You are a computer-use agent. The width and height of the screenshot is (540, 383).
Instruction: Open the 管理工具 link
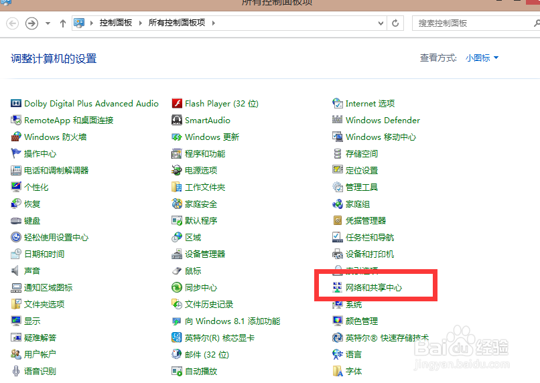(x=362, y=187)
